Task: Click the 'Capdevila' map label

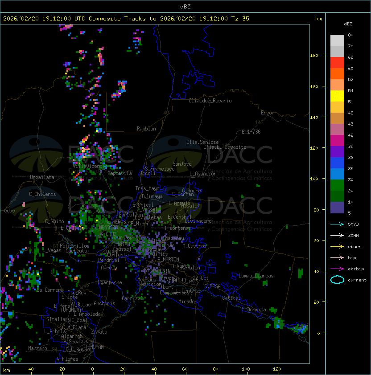Action: (120, 173)
